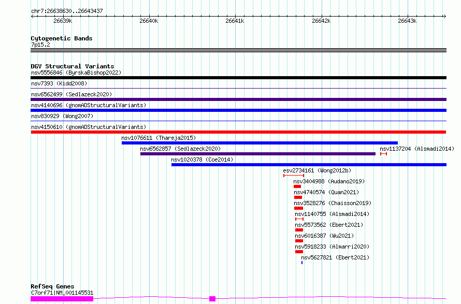Click the chr7:26638630..26643437 coordinate label
The image size is (461, 304).
click(67, 11)
